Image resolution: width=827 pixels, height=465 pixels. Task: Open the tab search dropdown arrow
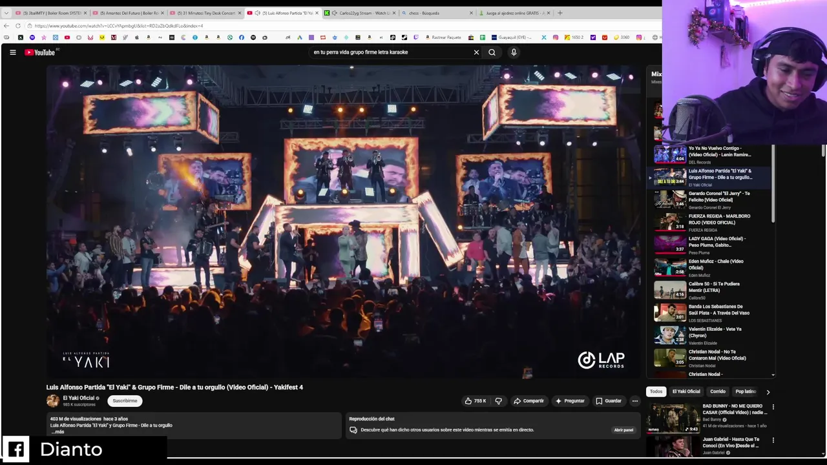point(6,13)
